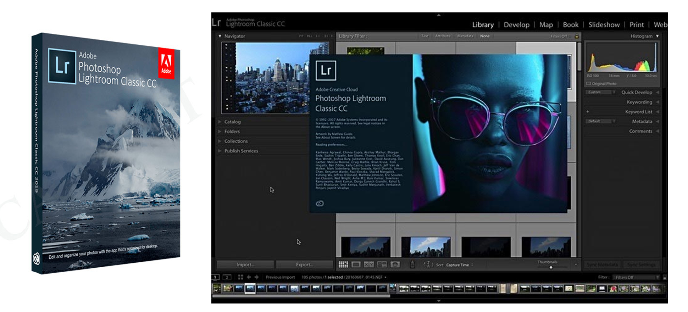Go back using filmstrip left arrow
688x312 pixels.
click(249, 277)
